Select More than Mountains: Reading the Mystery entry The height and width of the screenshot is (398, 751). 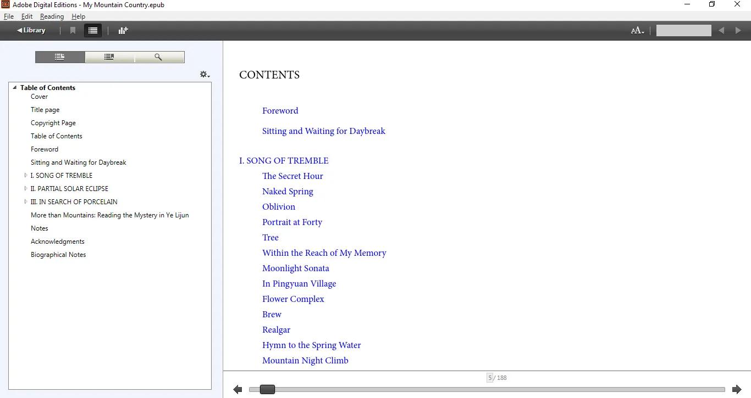pos(110,215)
